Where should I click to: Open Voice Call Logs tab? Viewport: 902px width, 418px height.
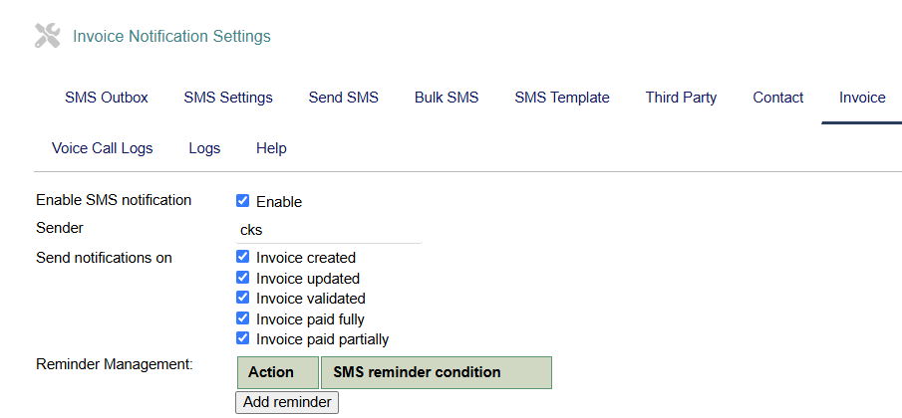tap(103, 148)
